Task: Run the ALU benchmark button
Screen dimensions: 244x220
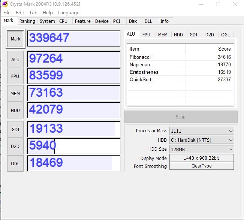Action: [15, 59]
